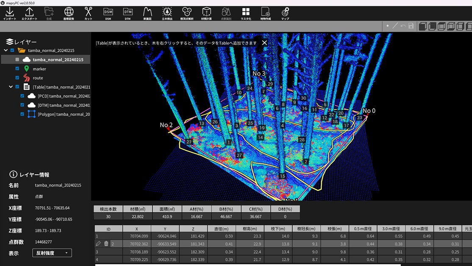472x266 pixels.
Task: Open the 断面図 cross-section tool
Action: [x=147, y=13]
